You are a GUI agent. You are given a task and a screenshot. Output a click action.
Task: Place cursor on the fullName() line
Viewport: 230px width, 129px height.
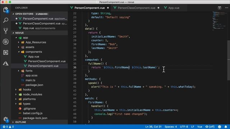[97, 64]
